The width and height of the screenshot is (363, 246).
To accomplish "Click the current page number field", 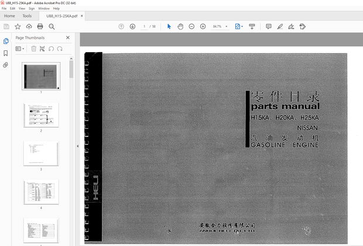I will coord(144,26).
